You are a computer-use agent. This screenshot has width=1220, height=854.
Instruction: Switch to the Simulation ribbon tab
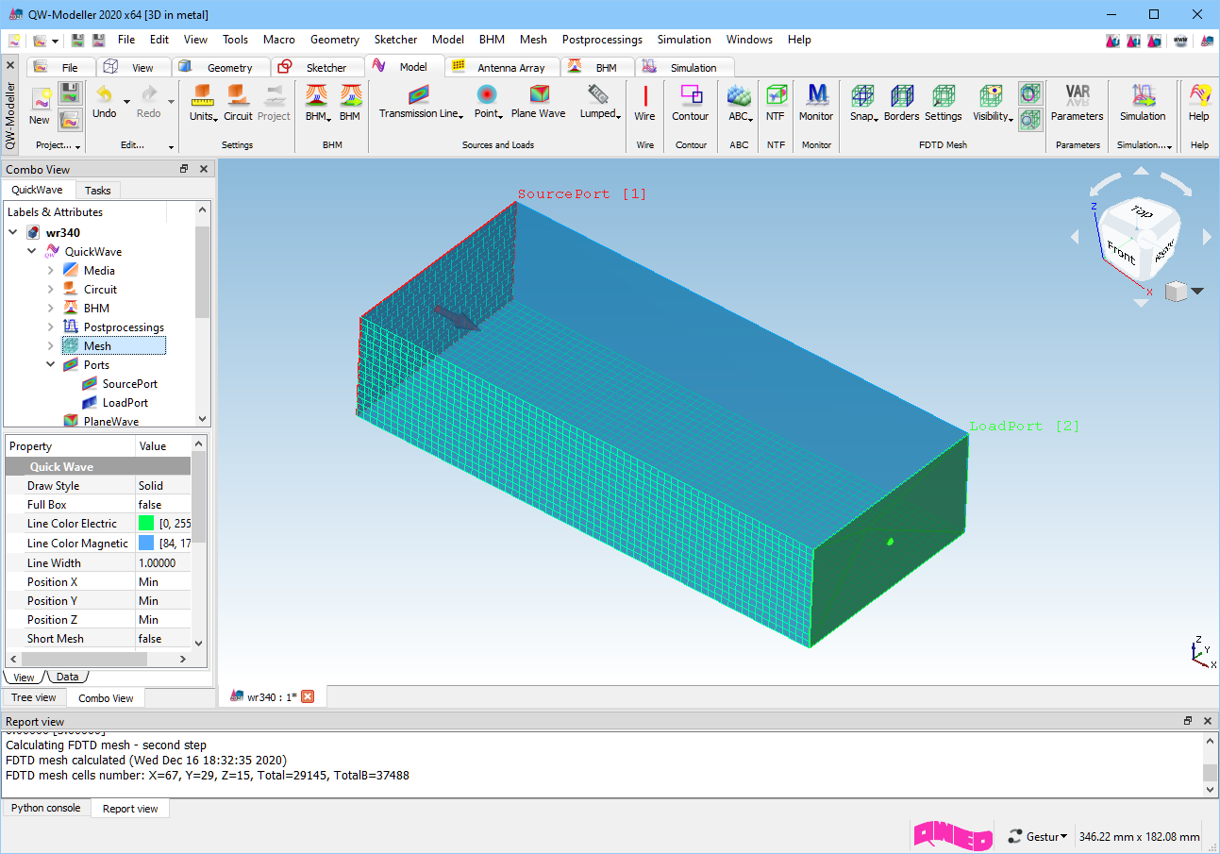683,67
